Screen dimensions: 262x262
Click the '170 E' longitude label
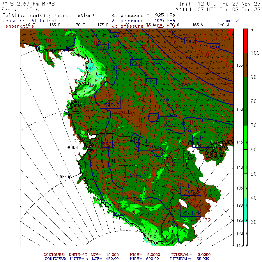point(79,25)
